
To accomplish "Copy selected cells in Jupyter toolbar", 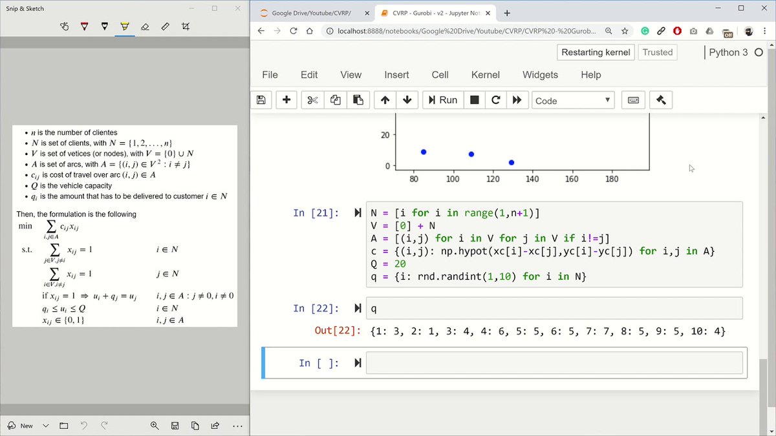I will coord(336,100).
